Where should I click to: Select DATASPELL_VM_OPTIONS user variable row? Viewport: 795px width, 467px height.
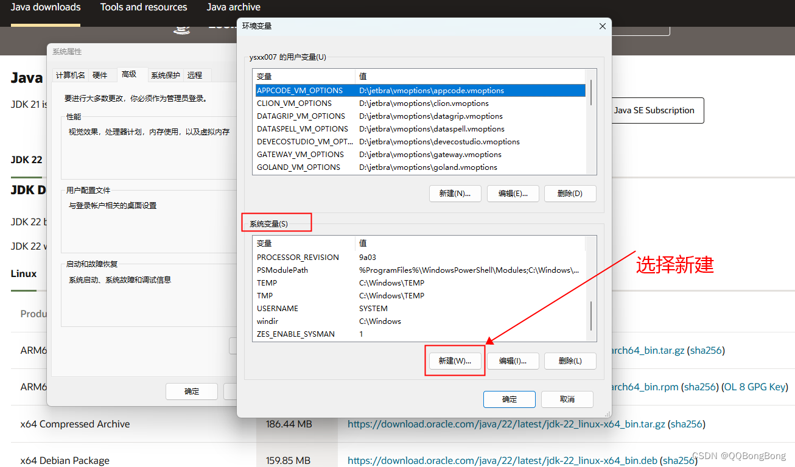419,129
